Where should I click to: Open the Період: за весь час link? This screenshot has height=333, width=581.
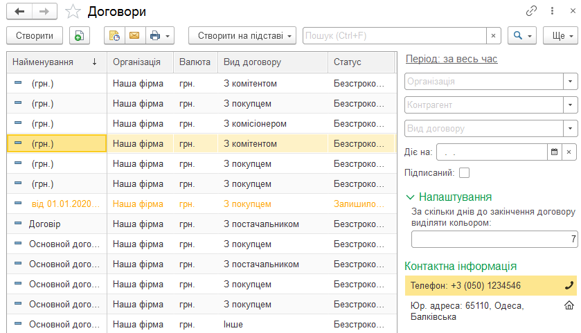452,59
